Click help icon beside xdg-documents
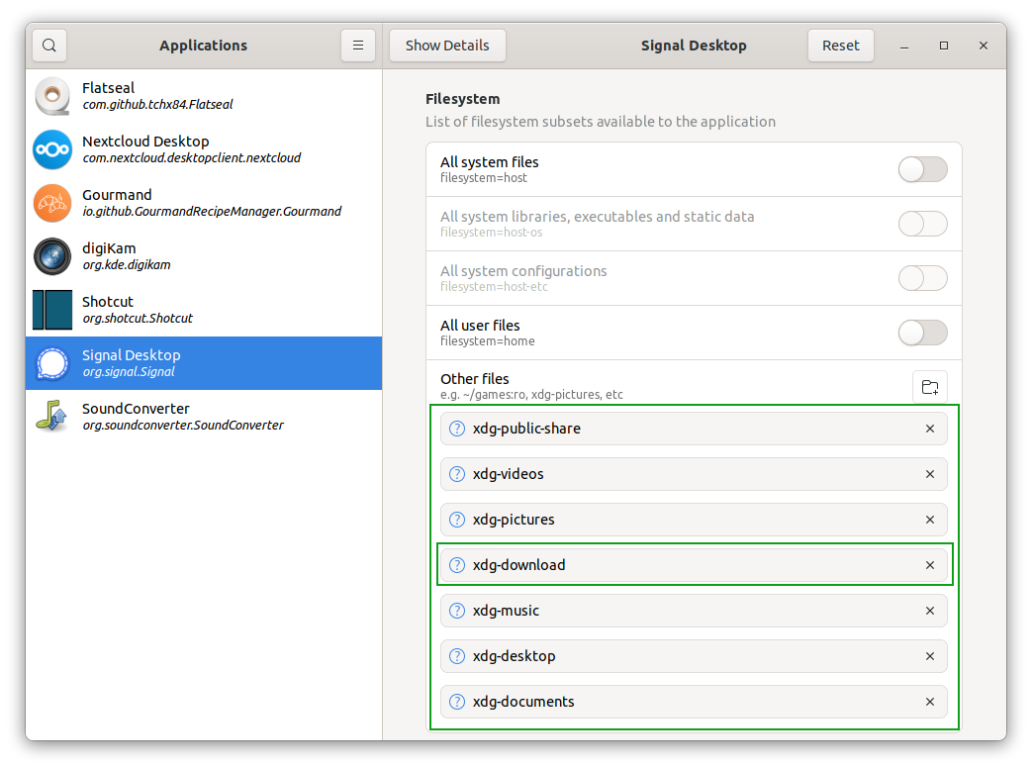1032x769 pixels. pos(457,701)
